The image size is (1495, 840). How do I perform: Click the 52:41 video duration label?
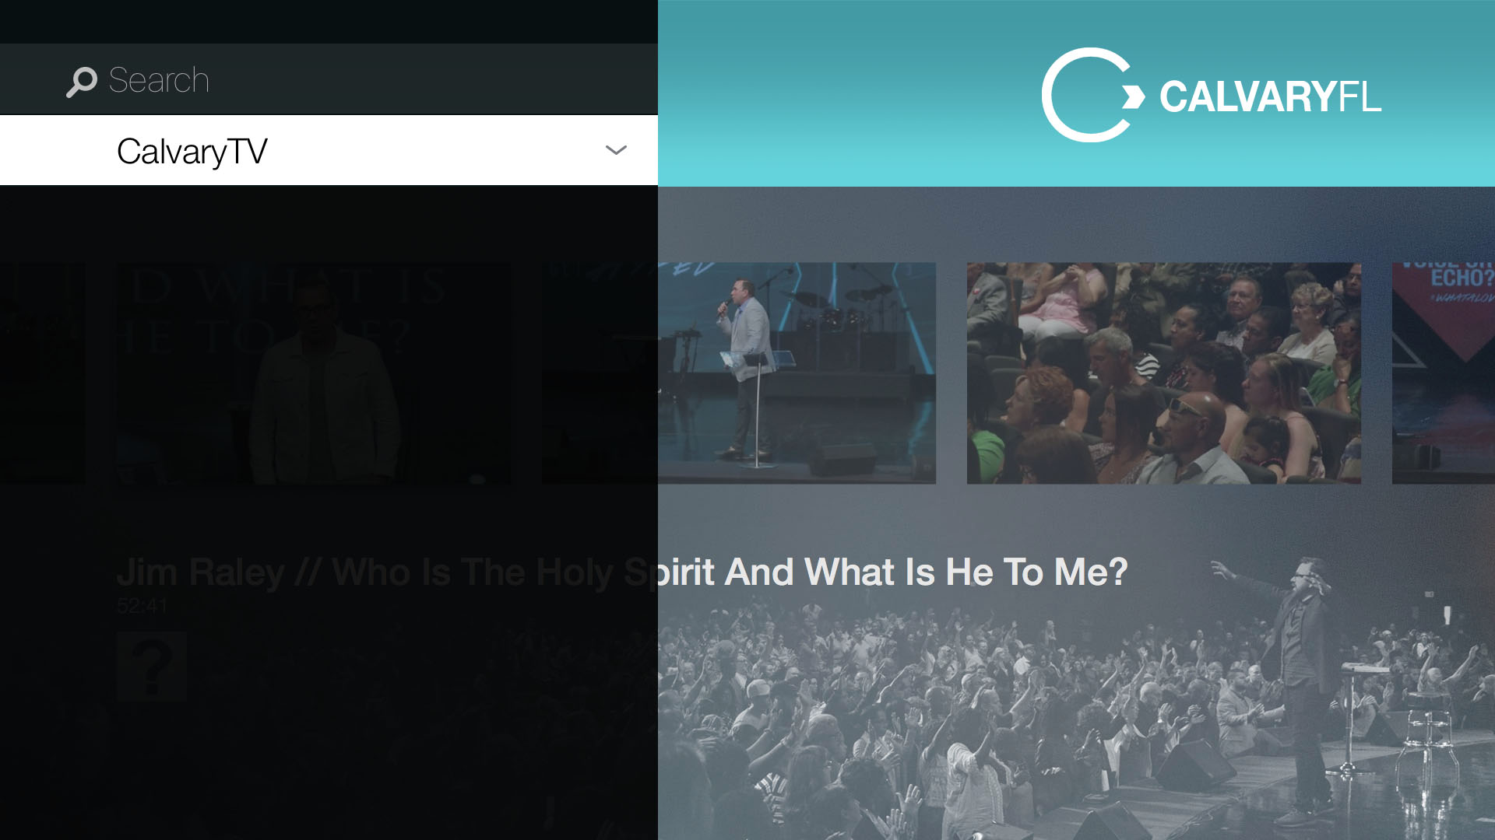(x=142, y=606)
